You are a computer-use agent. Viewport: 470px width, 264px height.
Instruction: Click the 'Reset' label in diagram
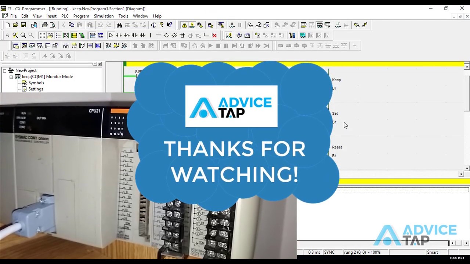tap(337, 147)
